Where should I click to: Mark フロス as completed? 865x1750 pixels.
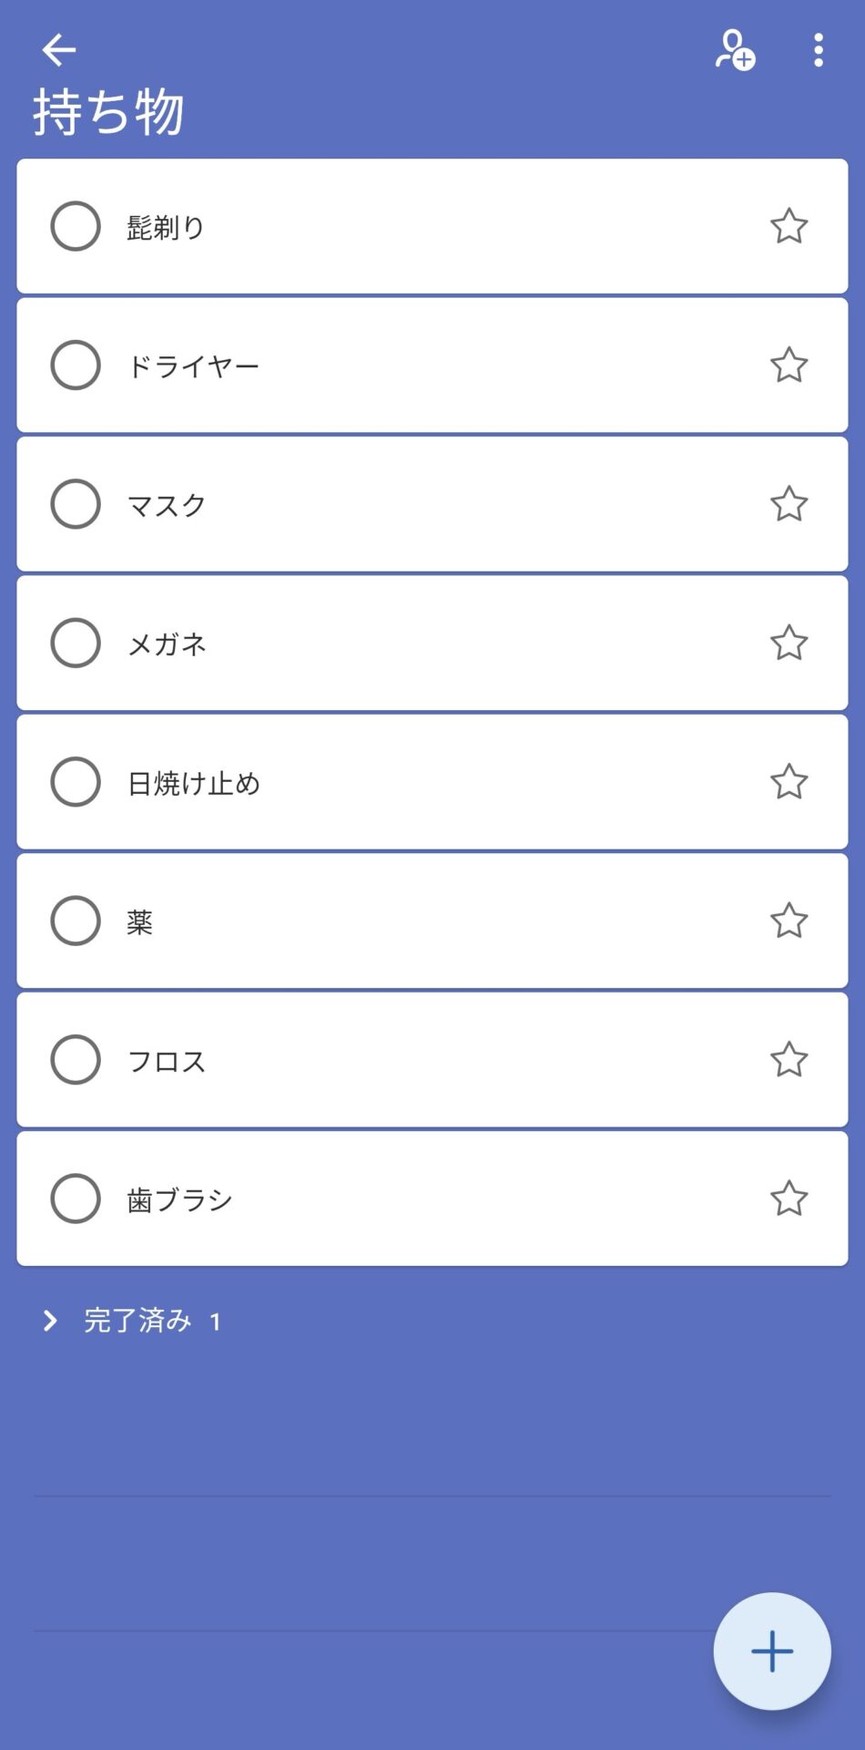pos(76,1059)
